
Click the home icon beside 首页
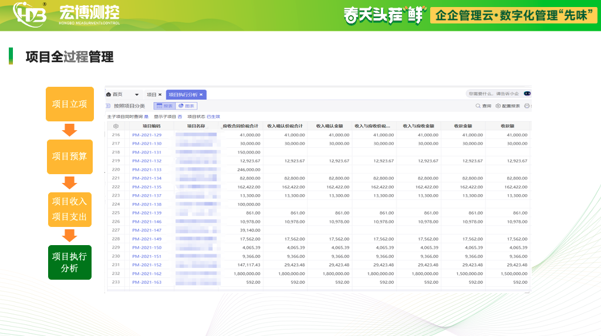(x=109, y=94)
